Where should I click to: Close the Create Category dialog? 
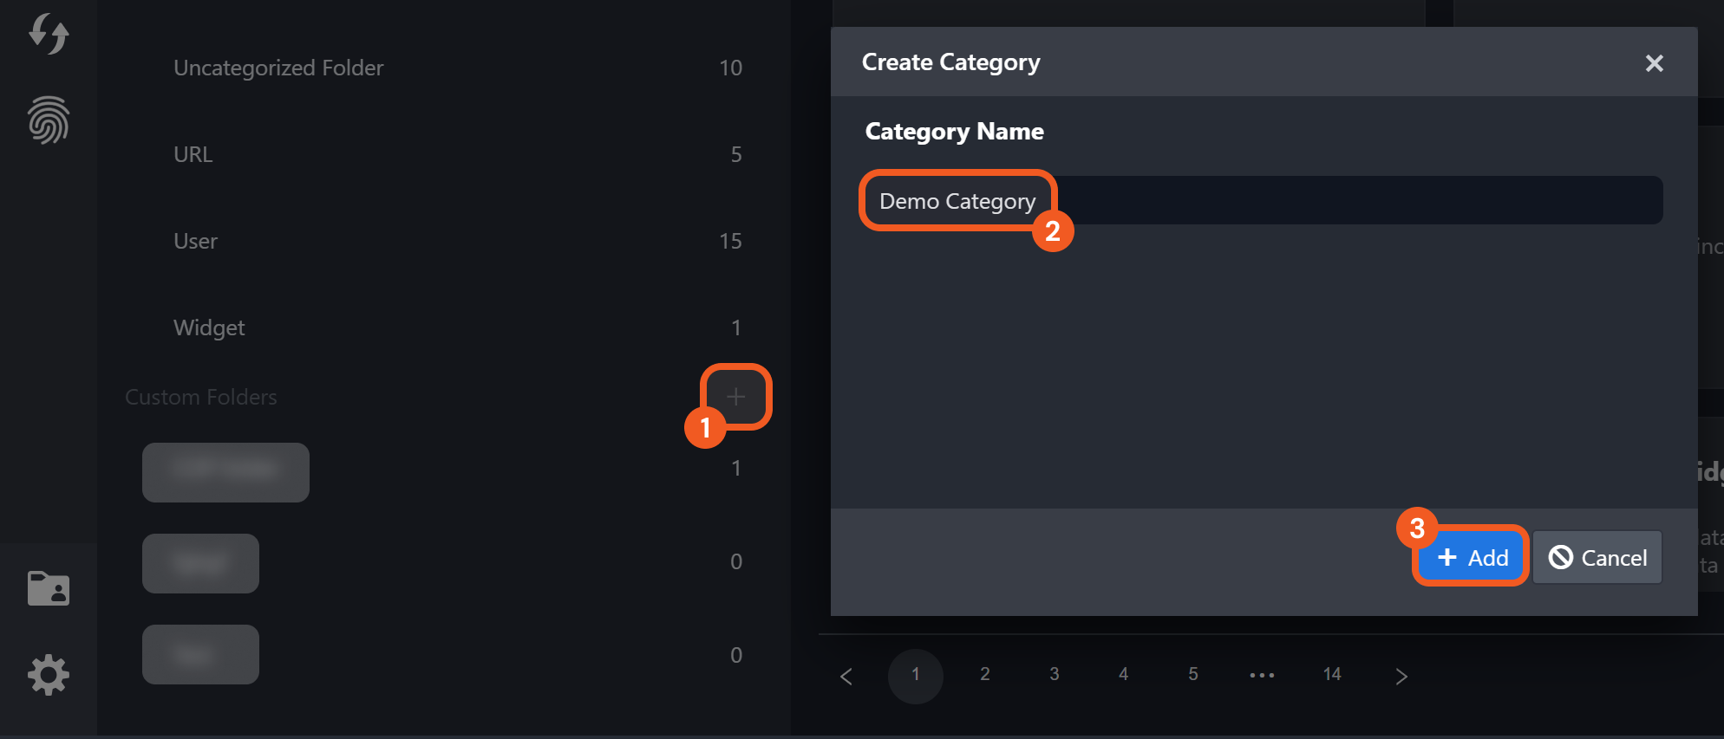click(x=1654, y=63)
